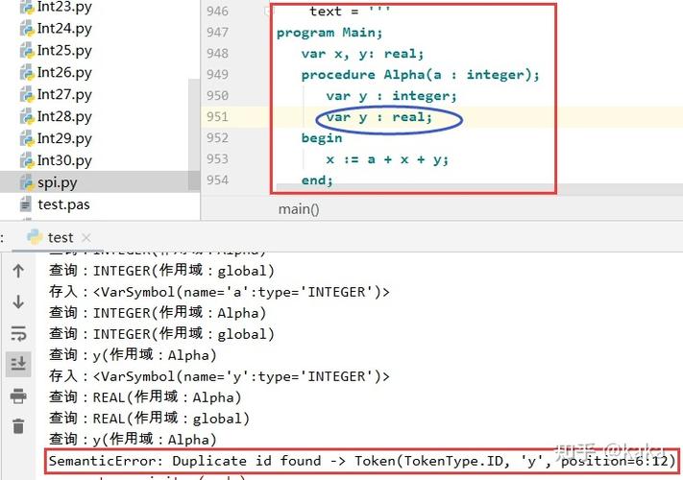Click code line 'x := a + x + y;'
The height and width of the screenshot is (480, 683).
coord(387,159)
